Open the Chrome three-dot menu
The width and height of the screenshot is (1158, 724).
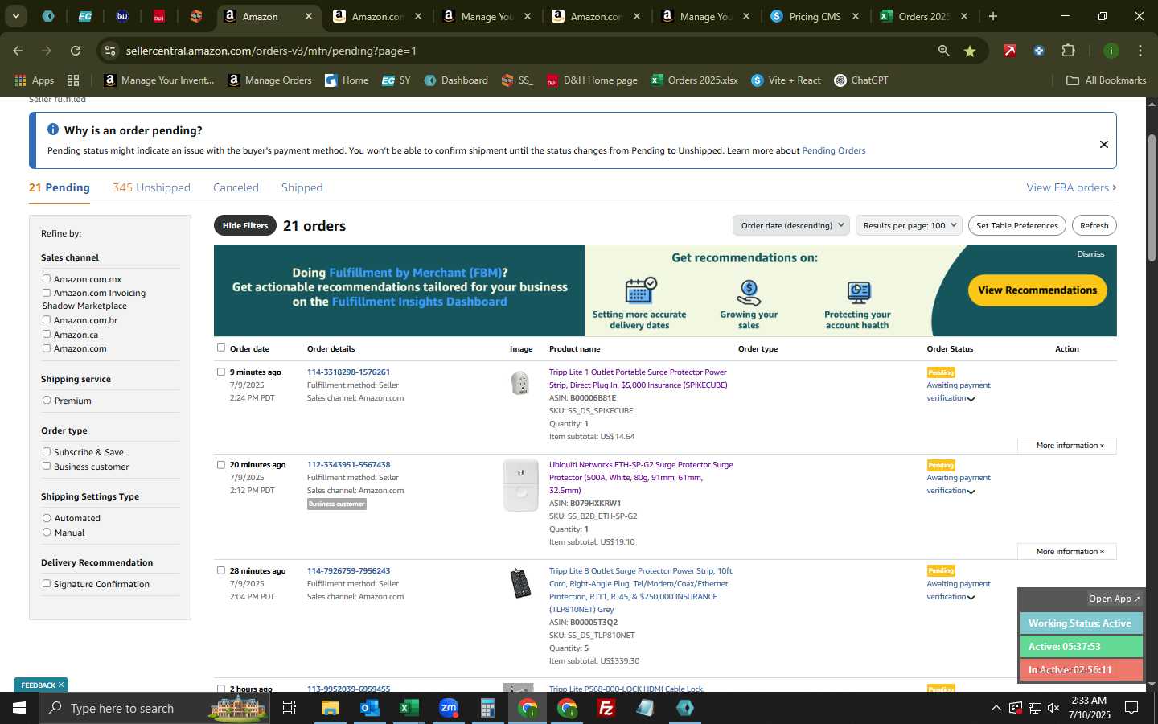click(1140, 51)
